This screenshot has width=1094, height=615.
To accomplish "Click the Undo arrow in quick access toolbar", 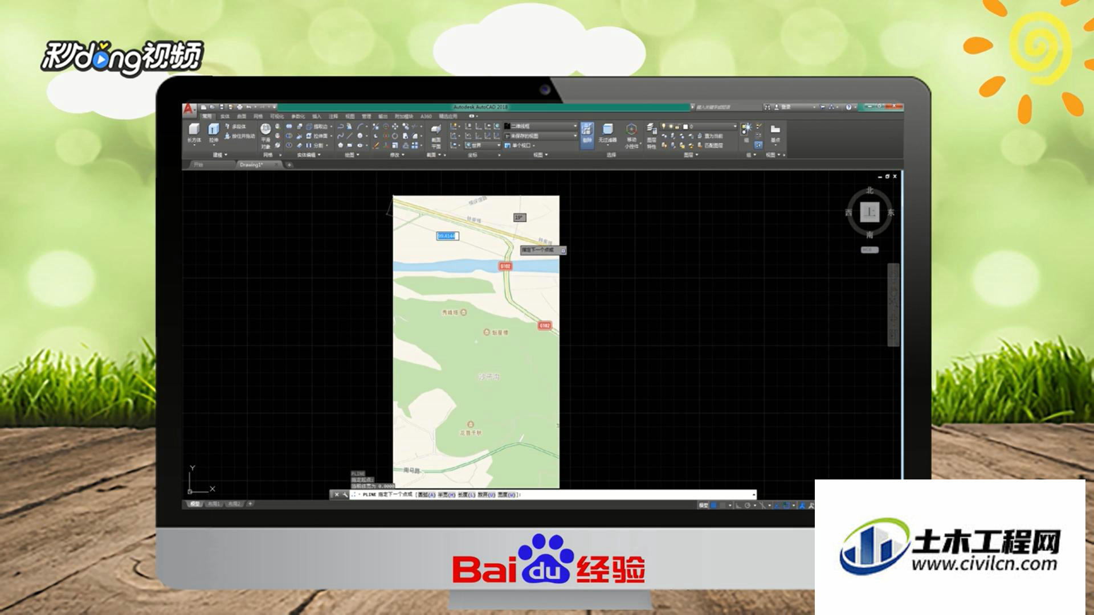I will pos(248,107).
